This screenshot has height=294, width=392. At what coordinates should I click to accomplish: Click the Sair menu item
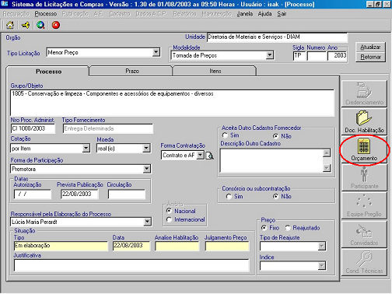pyautogui.click(x=282, y=13)
